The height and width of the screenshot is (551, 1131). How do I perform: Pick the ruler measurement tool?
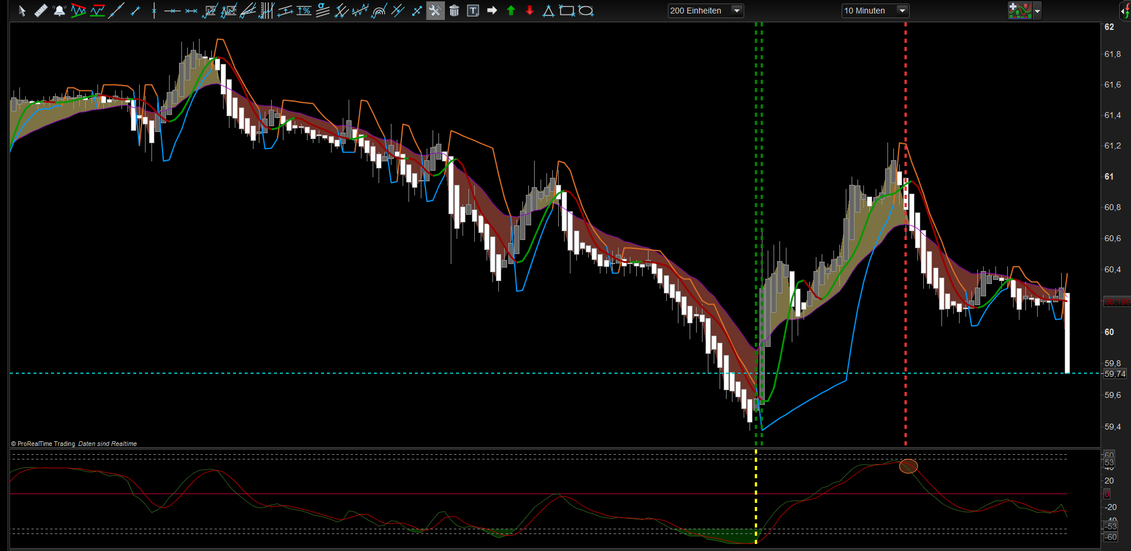40,11
